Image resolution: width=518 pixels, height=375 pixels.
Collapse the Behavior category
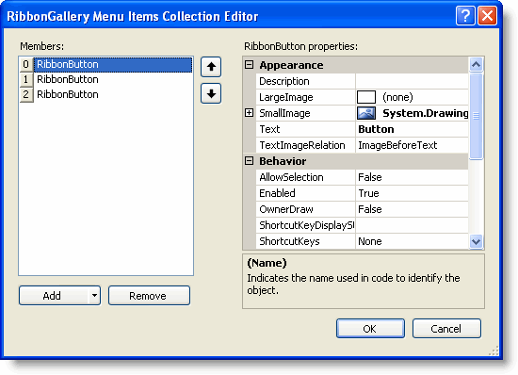pos(249,161)
